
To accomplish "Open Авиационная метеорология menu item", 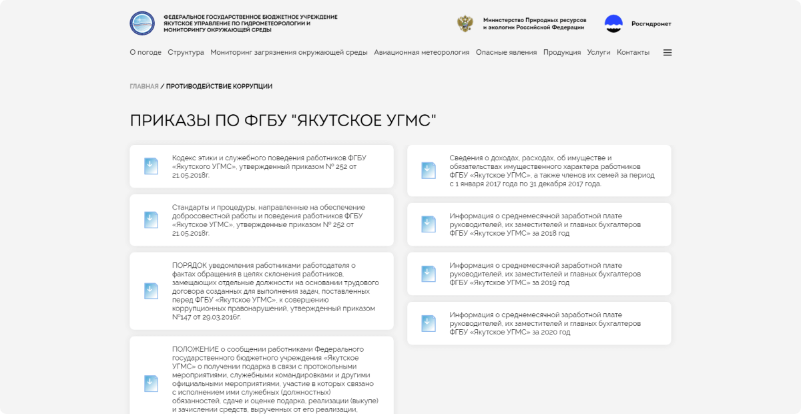I will (422, 52).
